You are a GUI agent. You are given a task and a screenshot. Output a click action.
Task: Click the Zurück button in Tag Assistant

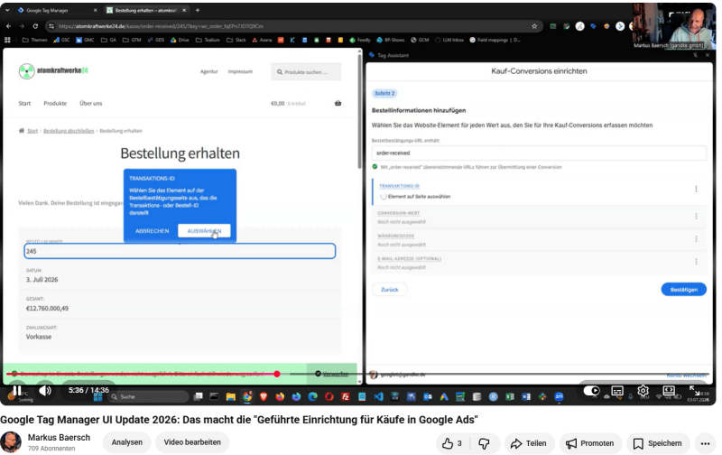pyautogui.click(x=389, y=289)
